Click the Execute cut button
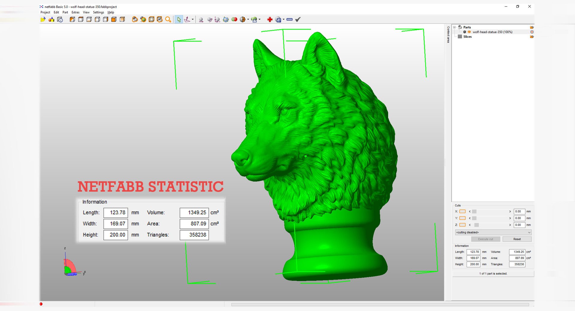 [485, 239]
